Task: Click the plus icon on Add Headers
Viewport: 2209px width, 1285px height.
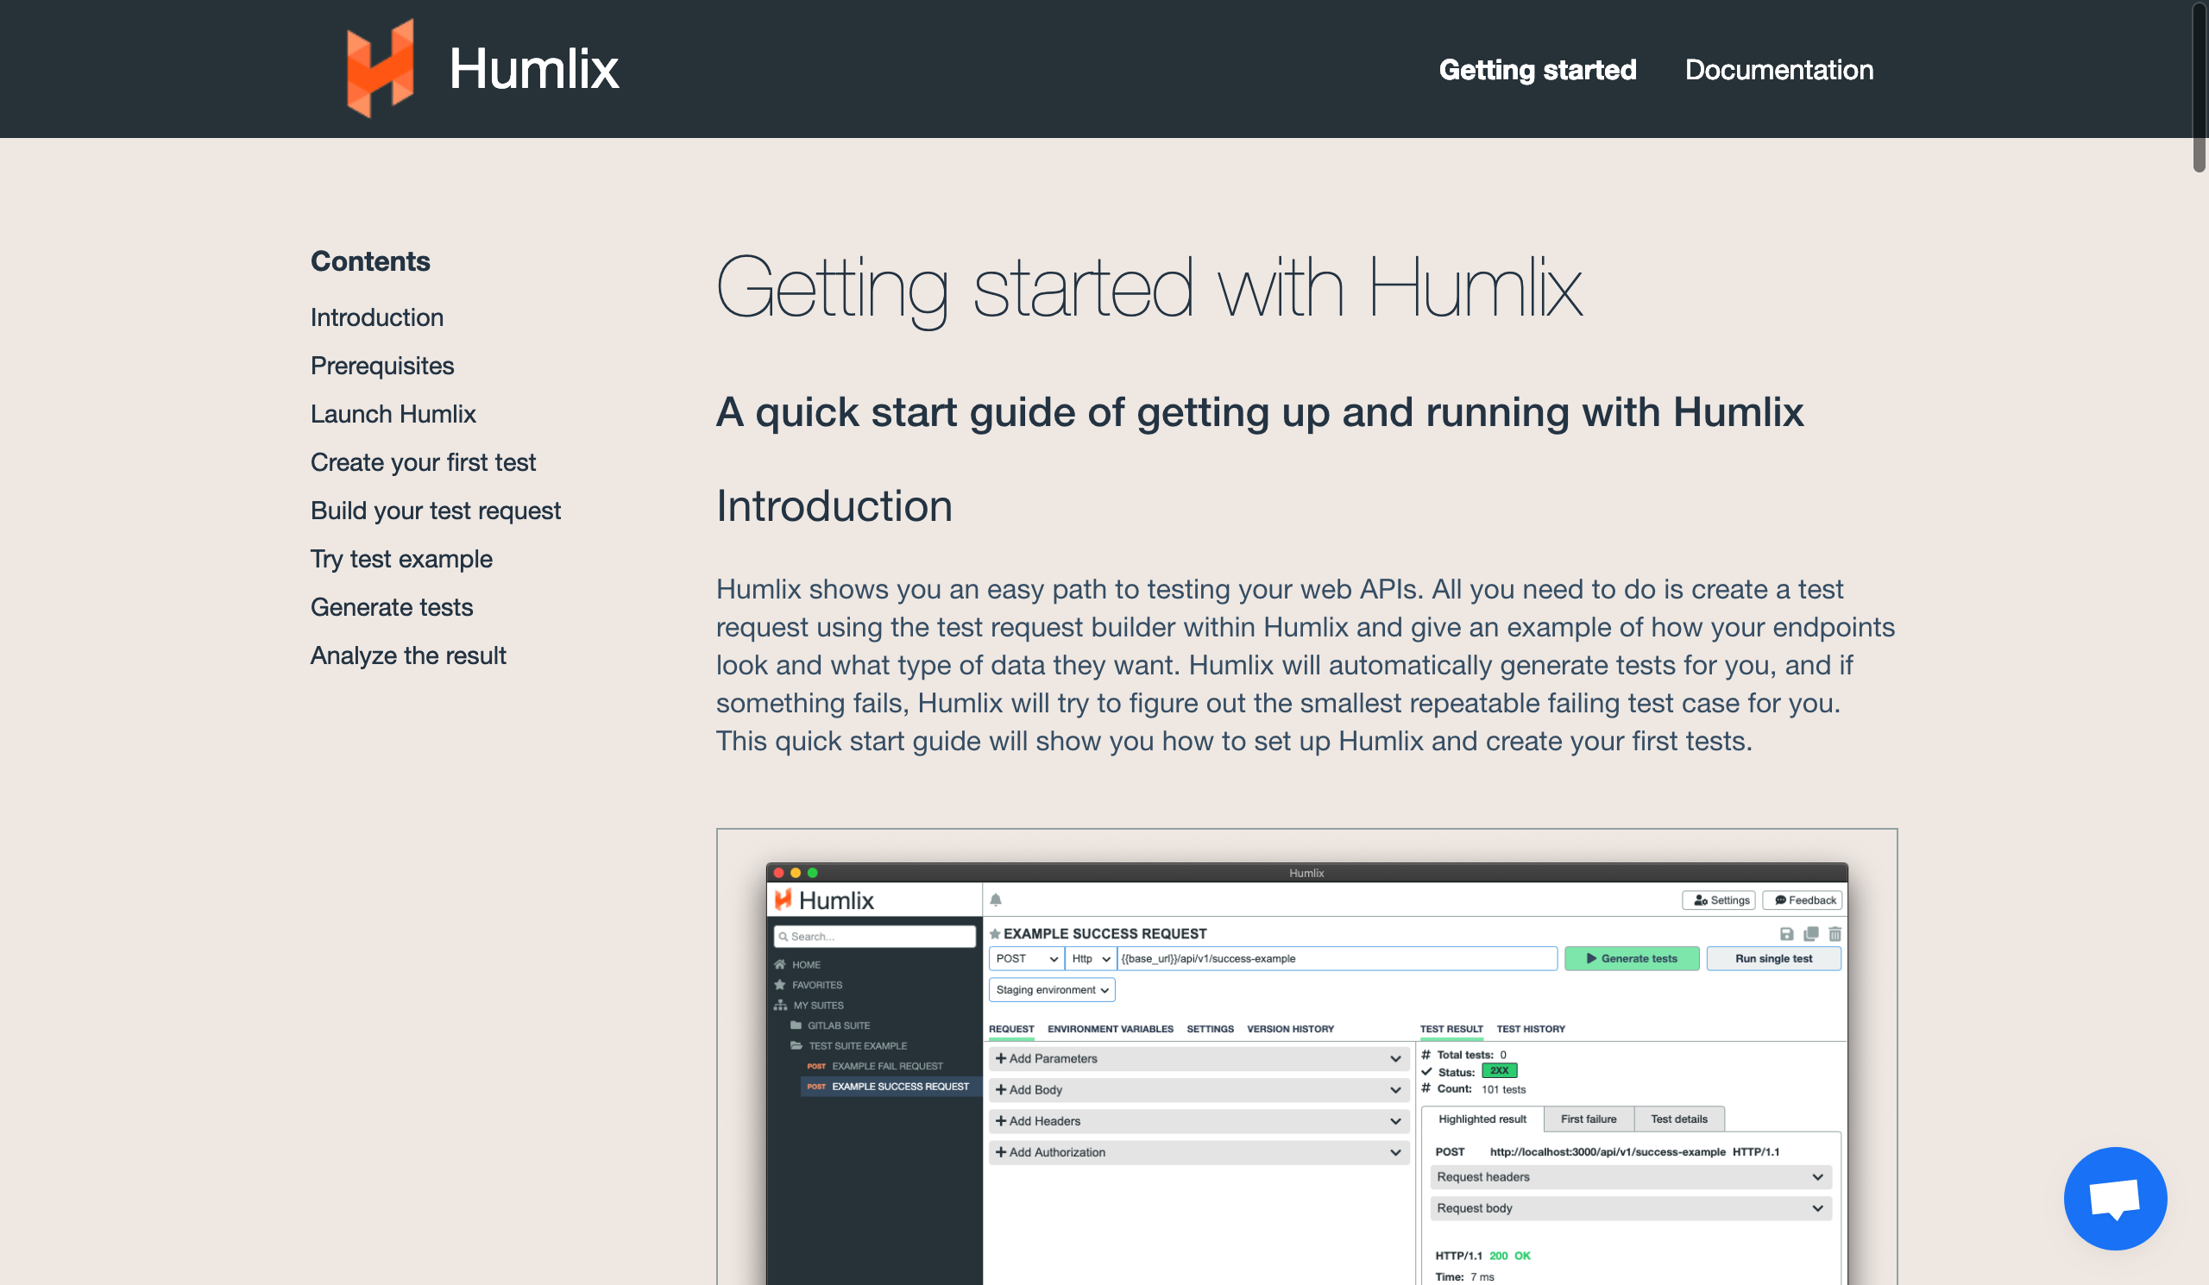Action: click(1000, 1121)
